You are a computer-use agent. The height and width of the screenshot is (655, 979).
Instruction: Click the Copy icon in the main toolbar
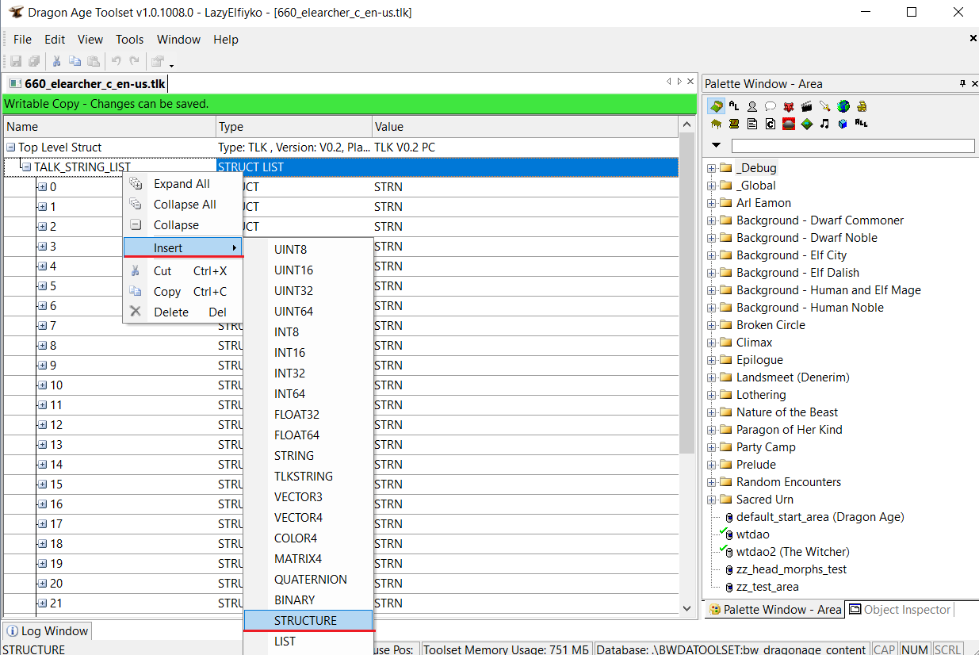(x=75, y=61)
